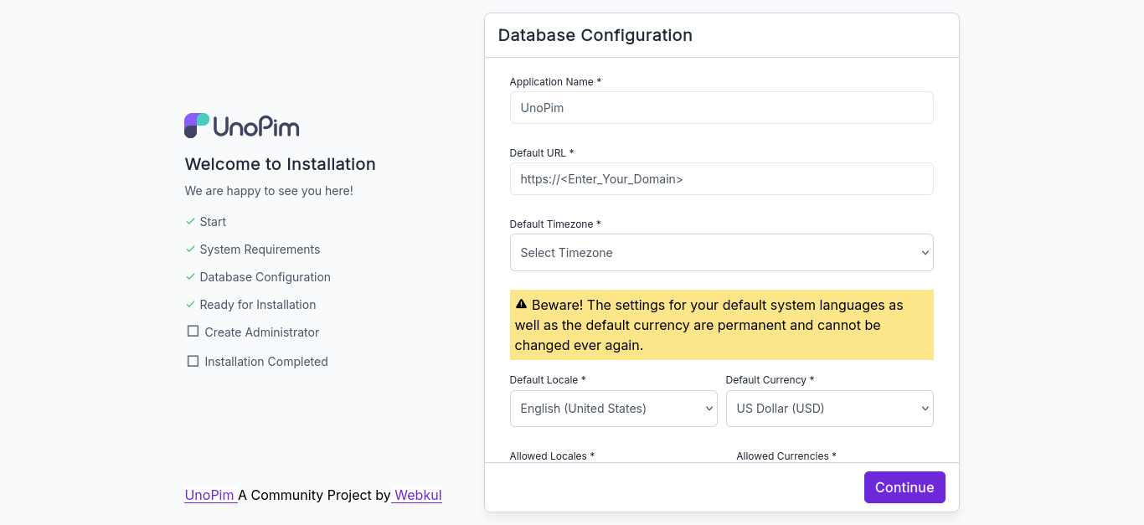The image size is (1144, 525).
Task: Click the checkmark next to Database Configuration
Action: (x=190, y=277)
